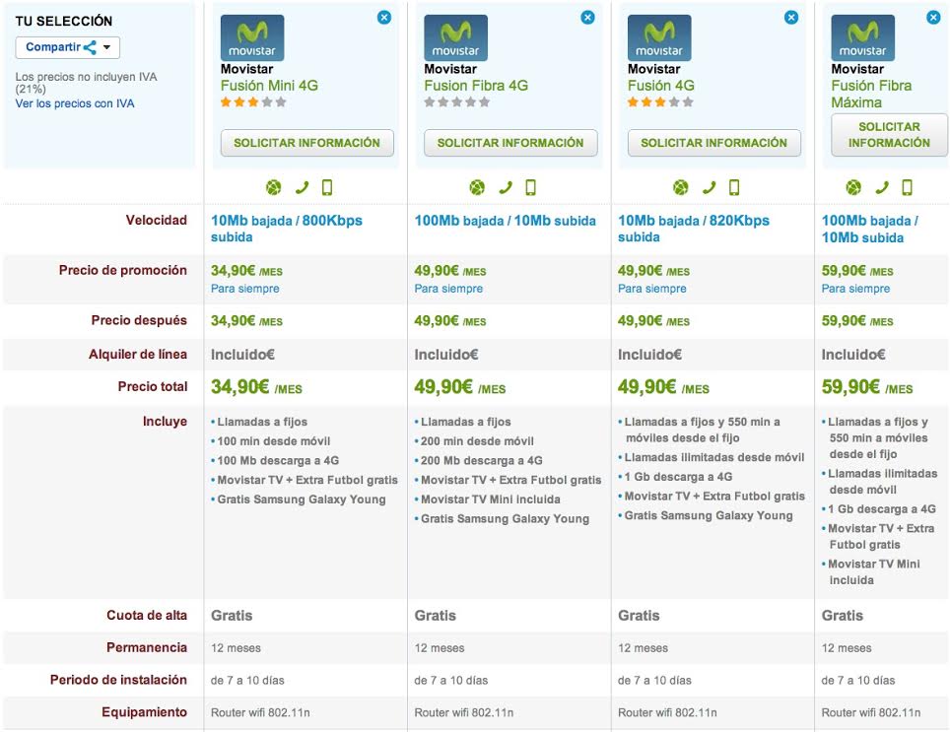
Task: Click mobile device icon under Fusión Mini 4G
Action: point(327,188)
